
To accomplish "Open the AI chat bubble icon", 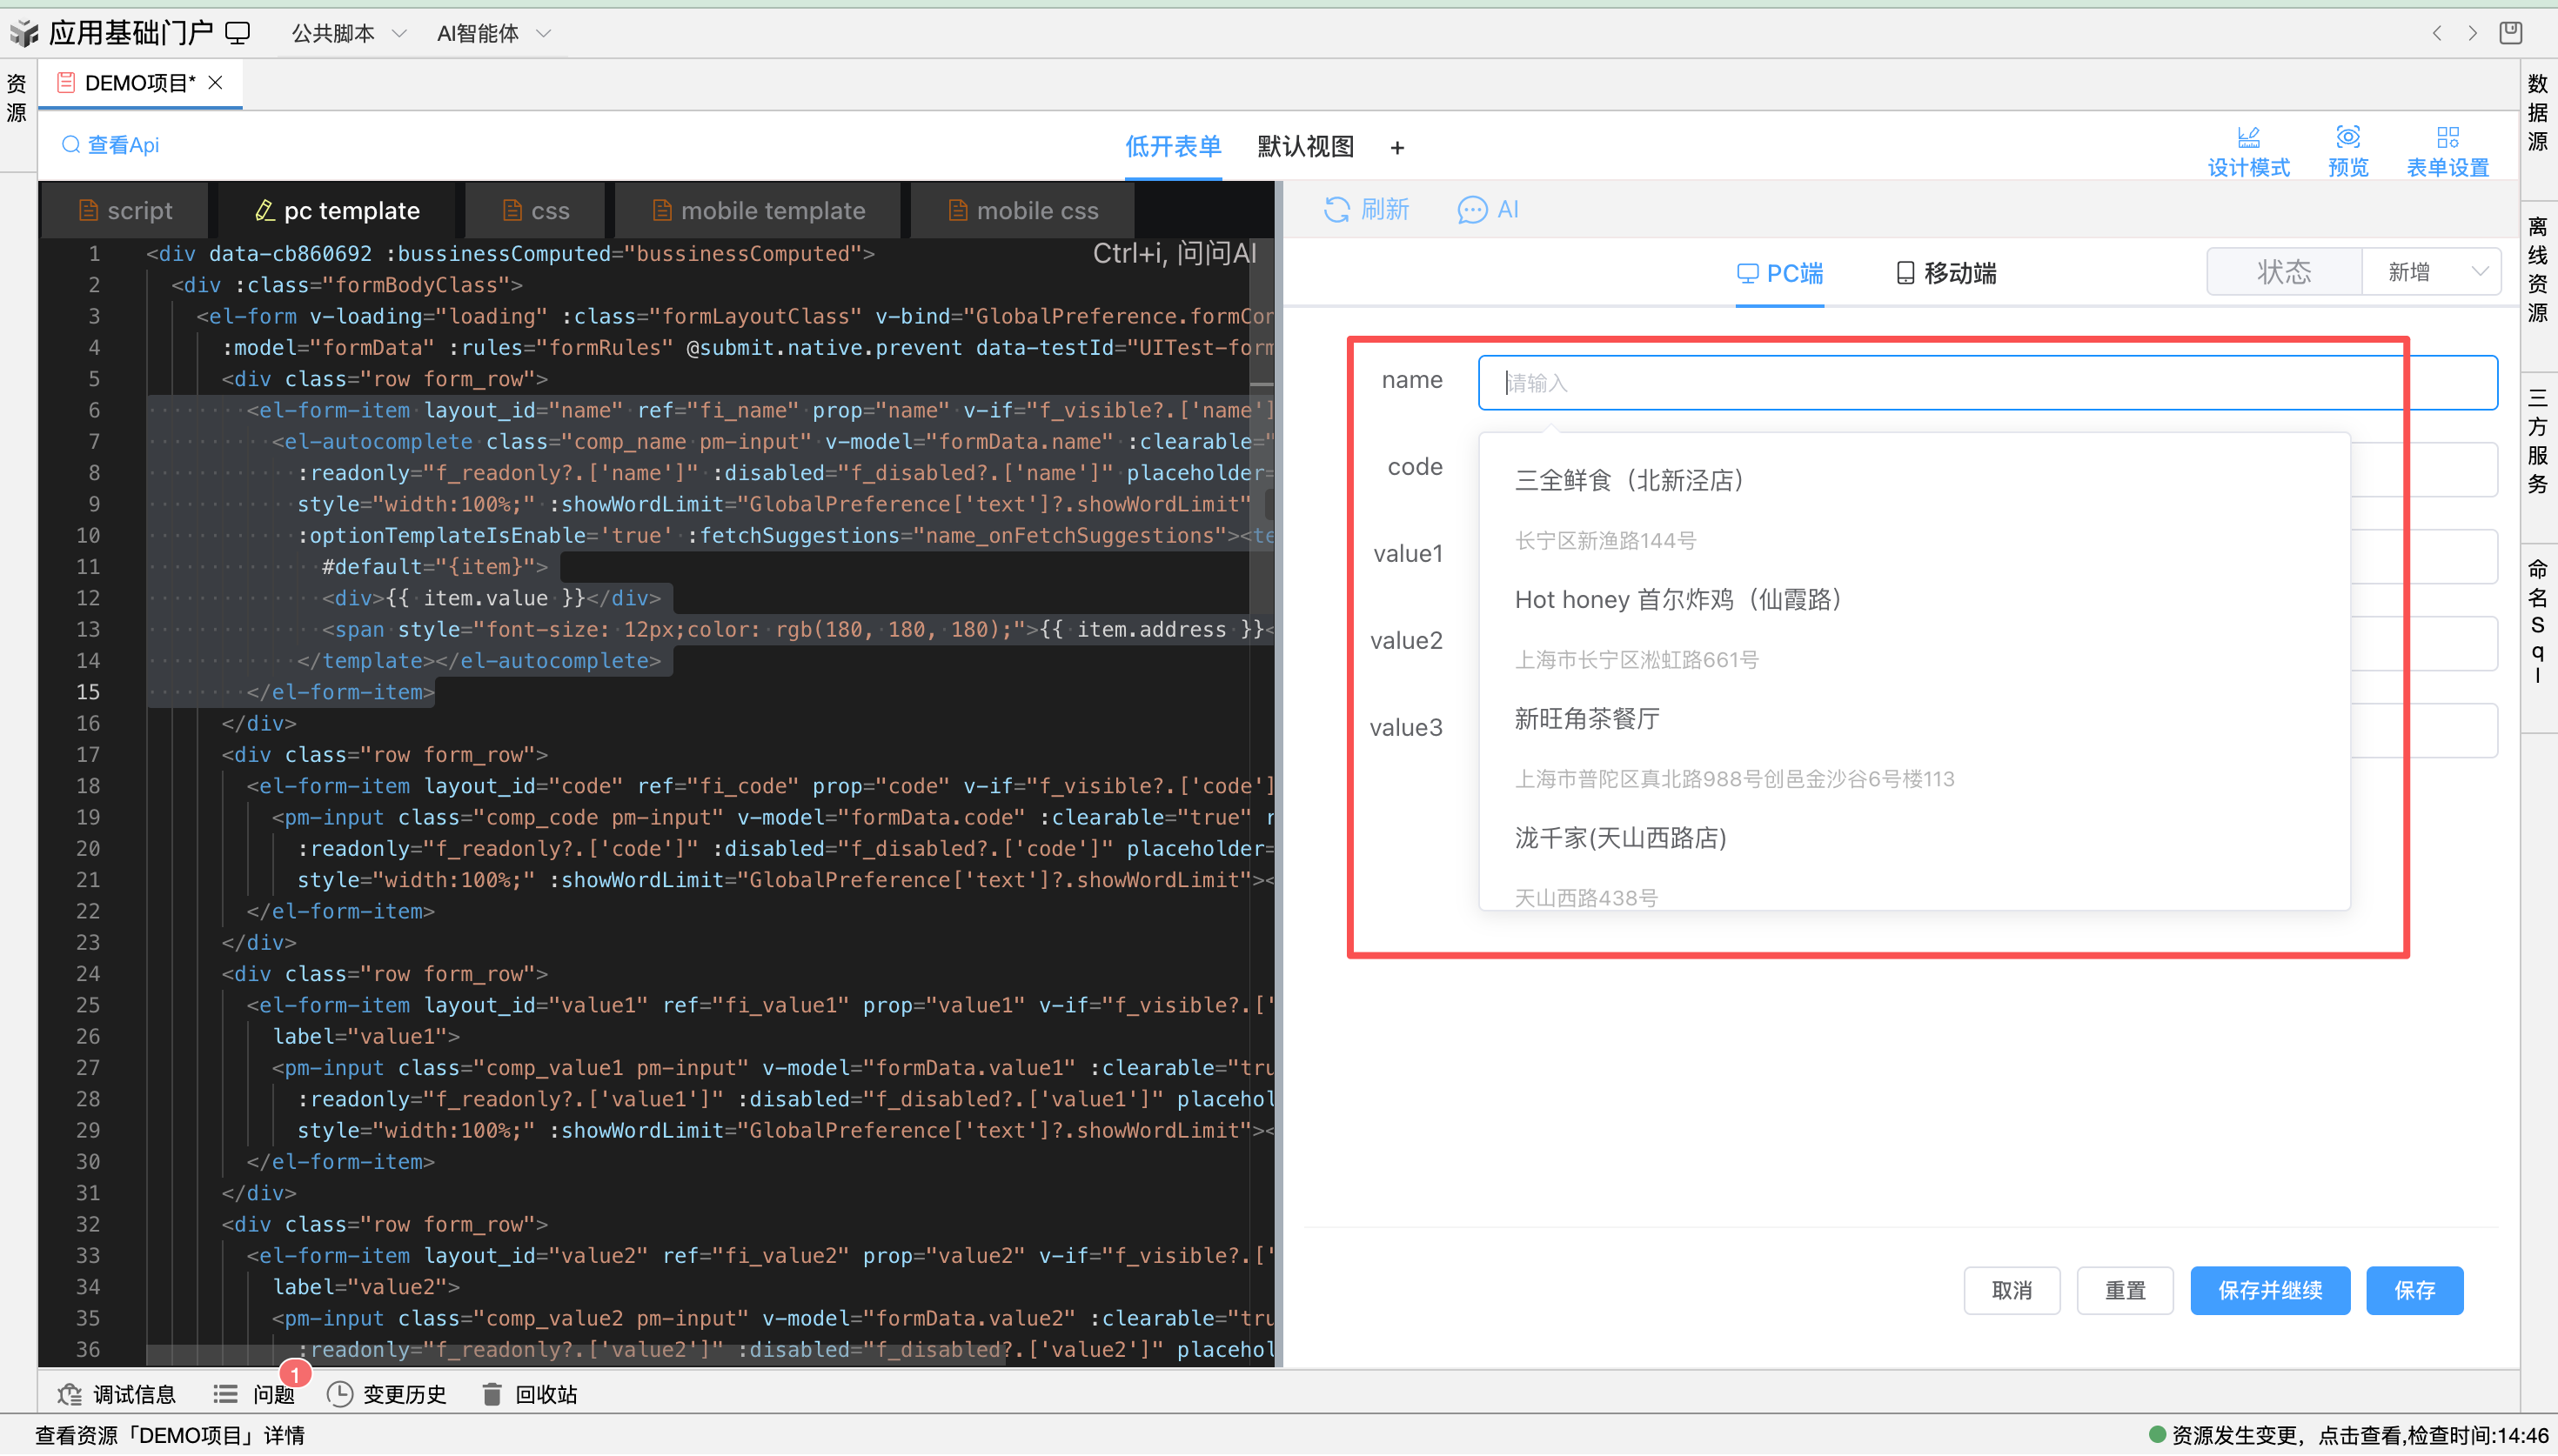I will click(1472, 210).
